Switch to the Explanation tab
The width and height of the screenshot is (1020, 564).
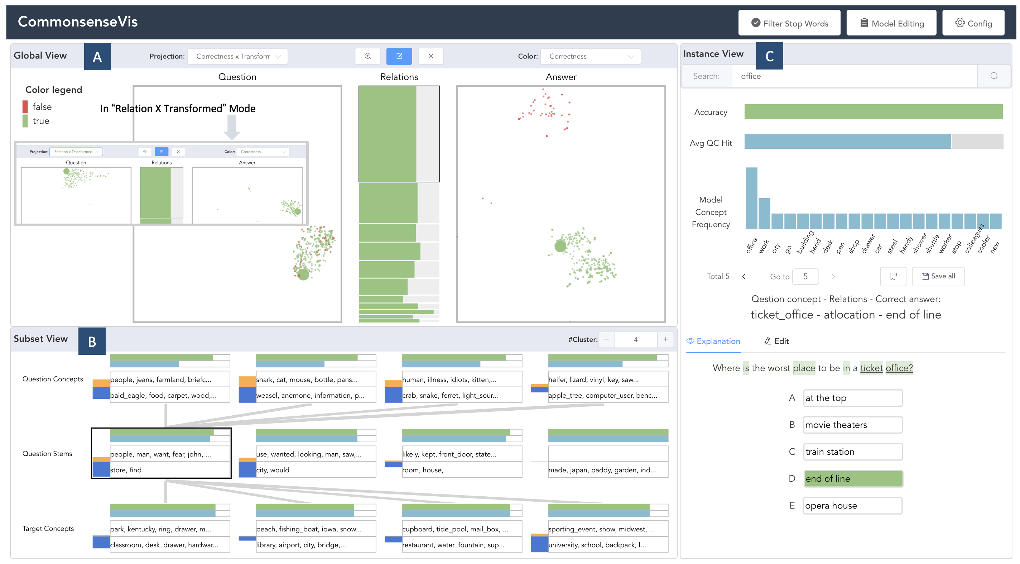[x=713, y=341]
